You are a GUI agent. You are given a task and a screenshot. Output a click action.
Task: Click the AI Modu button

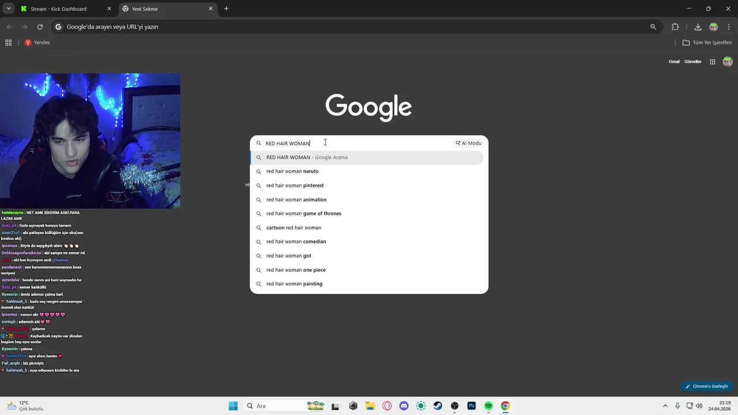pos(468,143)
